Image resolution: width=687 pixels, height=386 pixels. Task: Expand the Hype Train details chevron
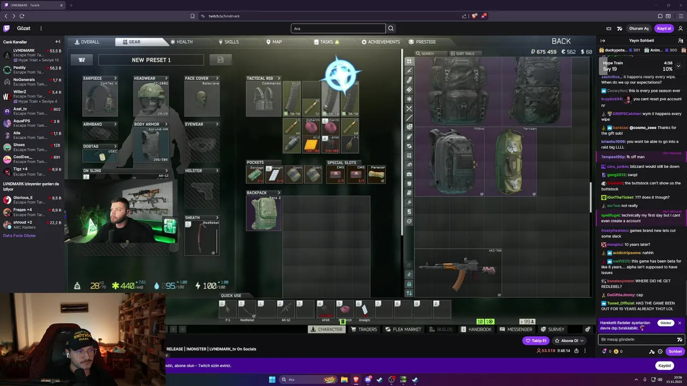(678, 66)
